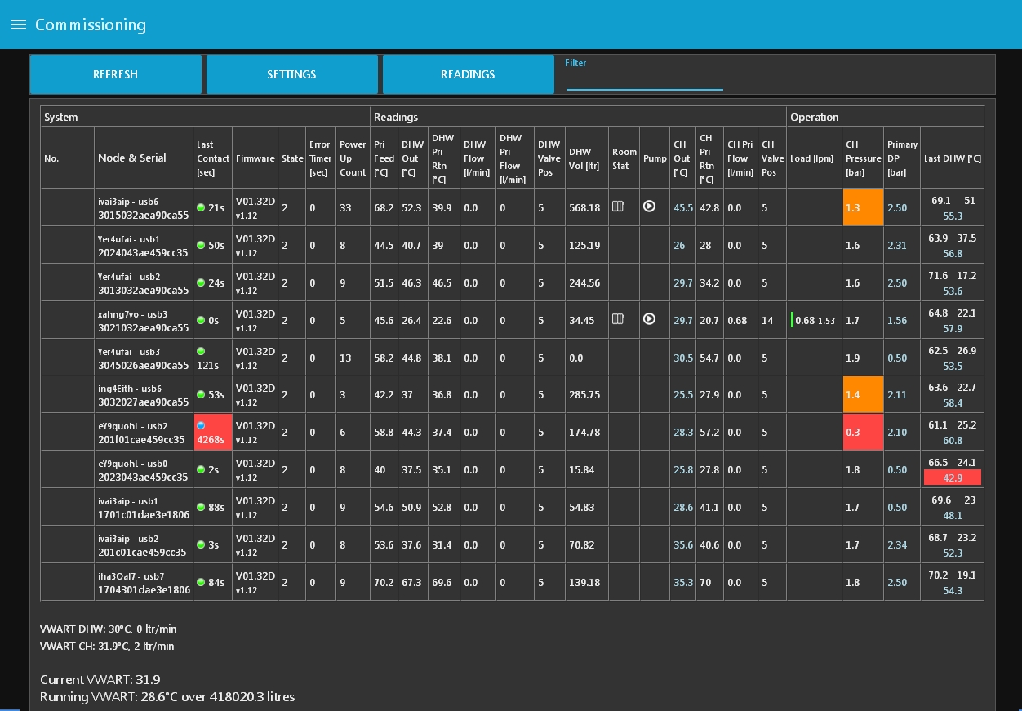
Task: Open the READINGS tab
Action: (468, 74)
